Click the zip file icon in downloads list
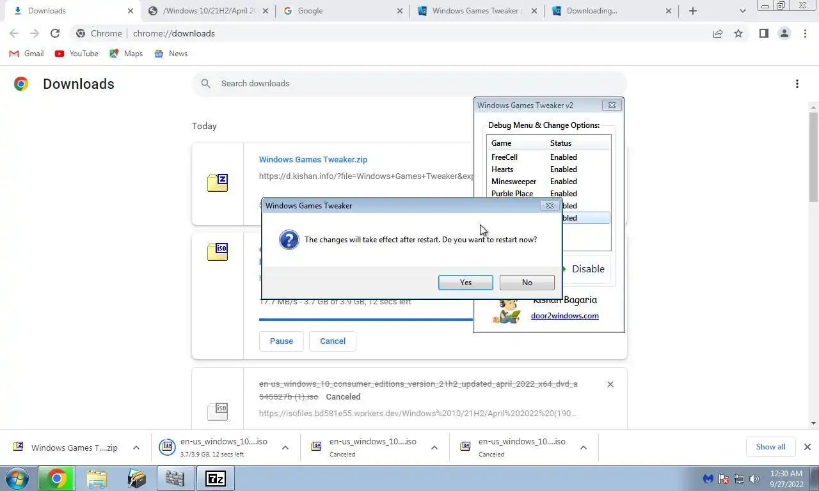The height and width of the screenshot is (491, 819). [x=218, y=183]
